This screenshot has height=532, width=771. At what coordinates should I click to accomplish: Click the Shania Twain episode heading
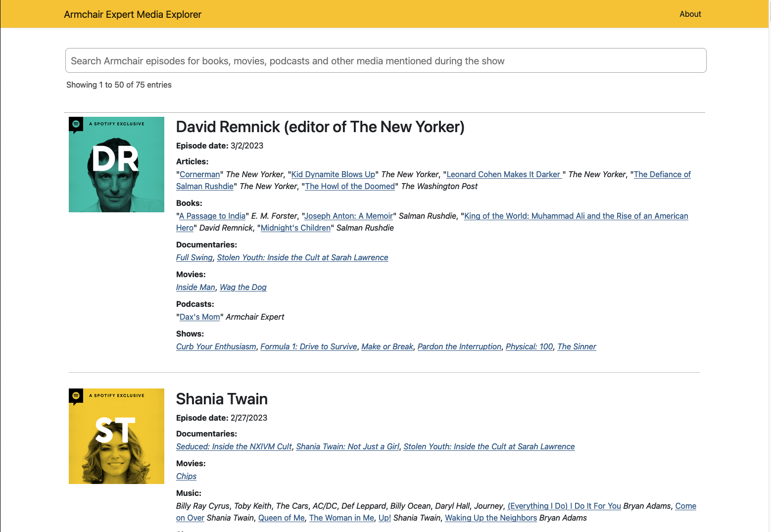coord(222,399)
